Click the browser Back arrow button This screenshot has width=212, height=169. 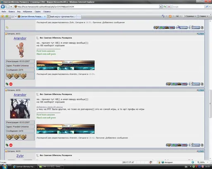3,7
